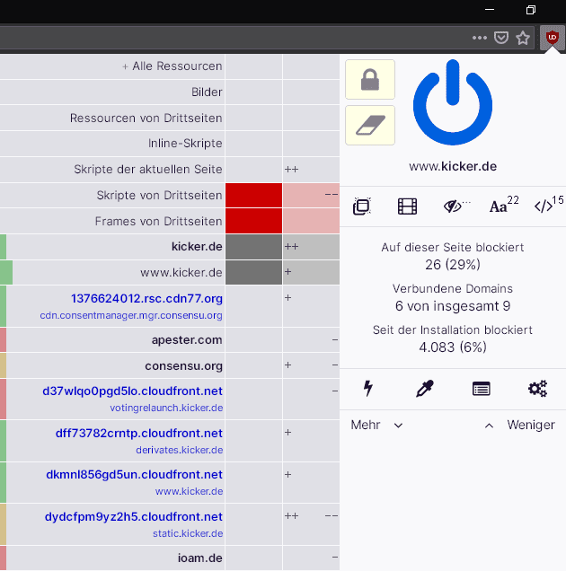Click the padlock save-rules icon
Screen dimensions: 566x571
(x=370, y=79)
